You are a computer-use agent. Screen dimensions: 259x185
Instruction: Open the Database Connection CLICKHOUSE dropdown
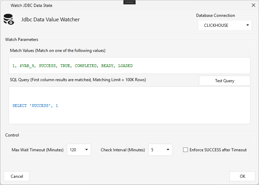point(225,25)
